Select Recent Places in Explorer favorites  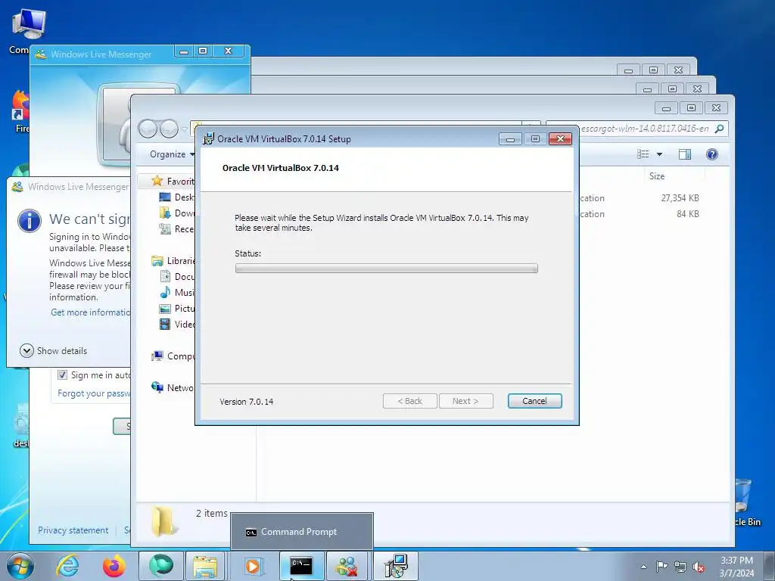pos(176,228)
